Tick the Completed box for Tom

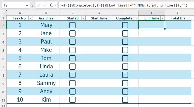125,58
